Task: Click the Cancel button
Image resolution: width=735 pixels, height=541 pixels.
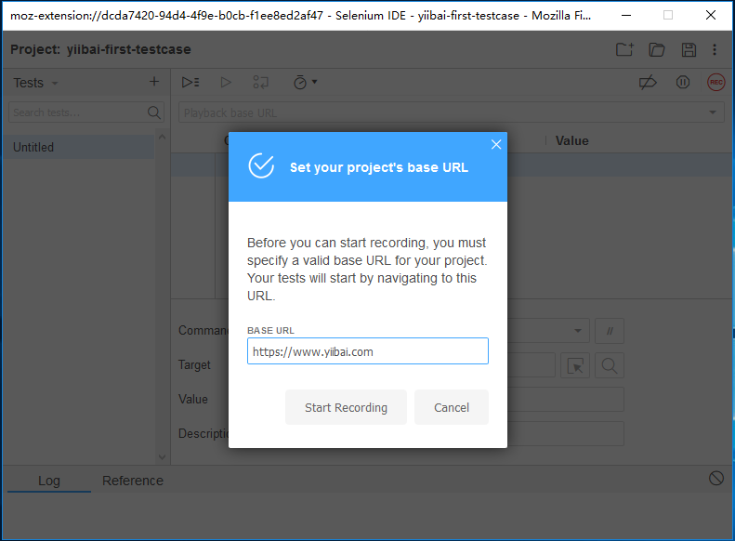Action: (x=452, y=407)
